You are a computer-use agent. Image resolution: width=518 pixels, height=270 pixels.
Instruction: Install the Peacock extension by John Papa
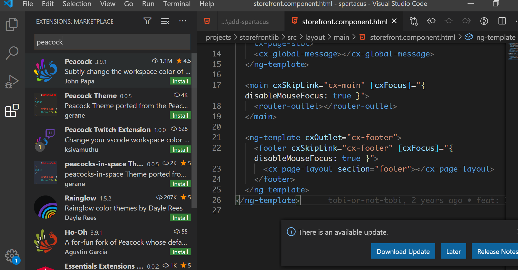(x=180, y=81)
